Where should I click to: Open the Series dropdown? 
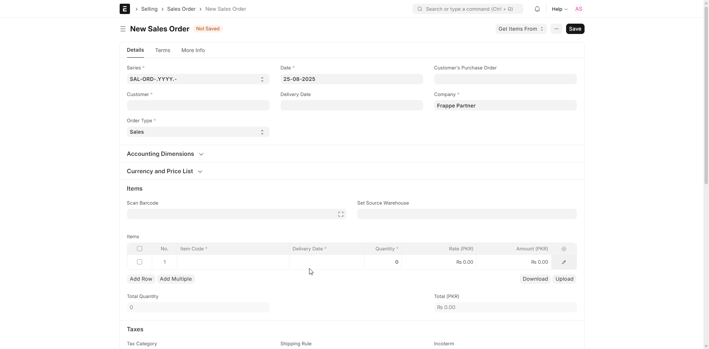coord(198,79)
